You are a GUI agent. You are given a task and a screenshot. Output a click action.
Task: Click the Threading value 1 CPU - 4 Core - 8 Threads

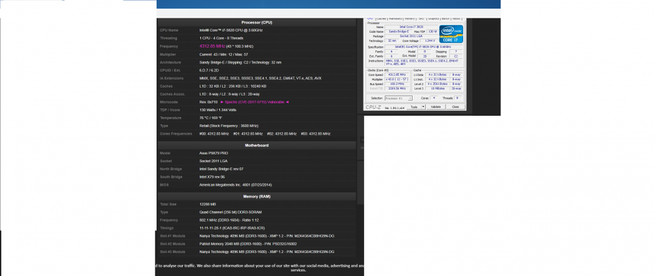coord(221,39)
